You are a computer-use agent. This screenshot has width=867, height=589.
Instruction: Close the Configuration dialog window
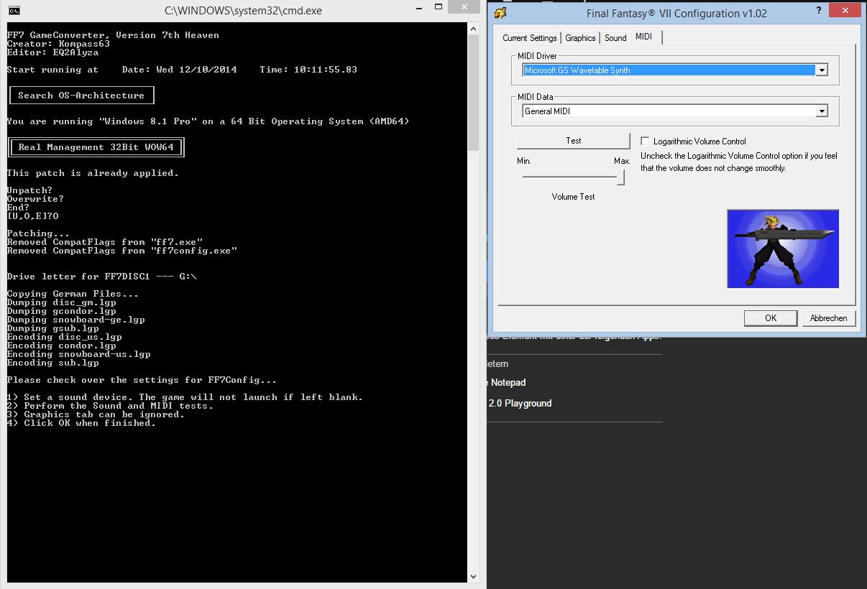click(846, 10)
